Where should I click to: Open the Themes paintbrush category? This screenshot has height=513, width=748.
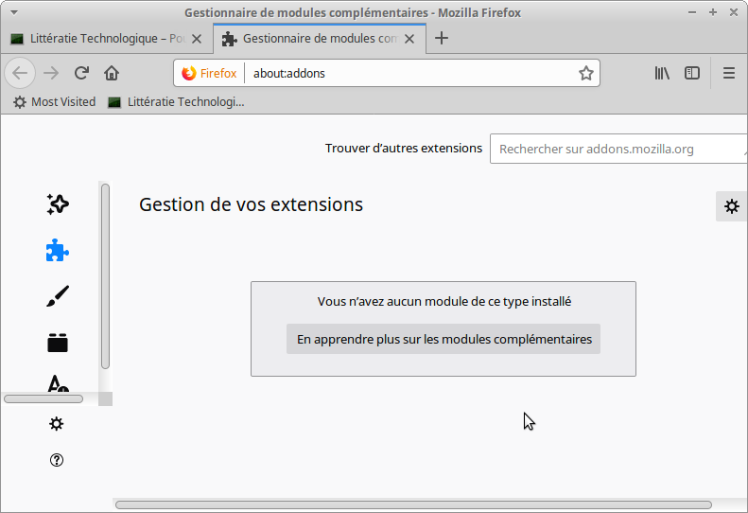(x=58, y=296)
